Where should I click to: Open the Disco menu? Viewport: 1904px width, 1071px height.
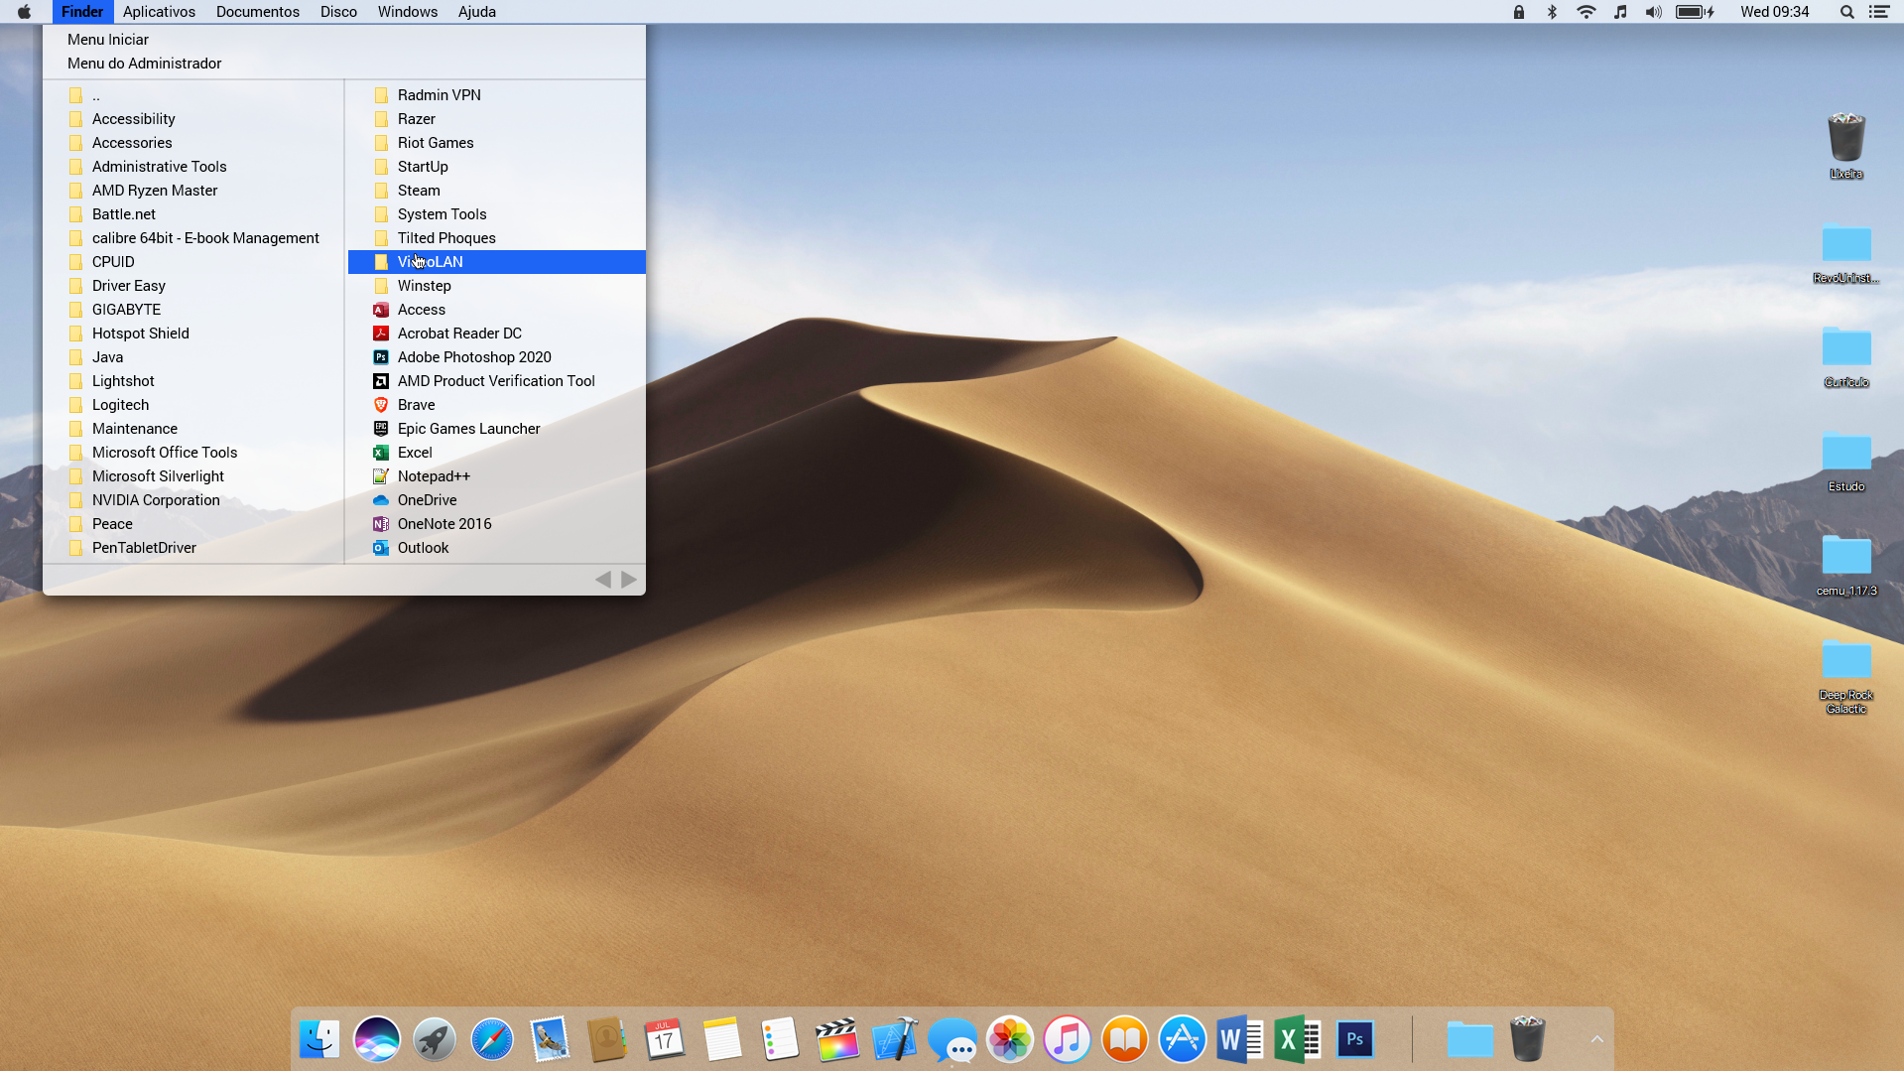click(x=338, y=12)
